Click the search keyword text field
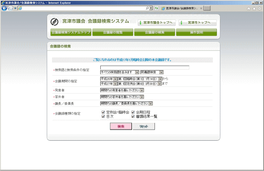Image resolution: width=264 pixels, height=171 pixels. point(145,68)
